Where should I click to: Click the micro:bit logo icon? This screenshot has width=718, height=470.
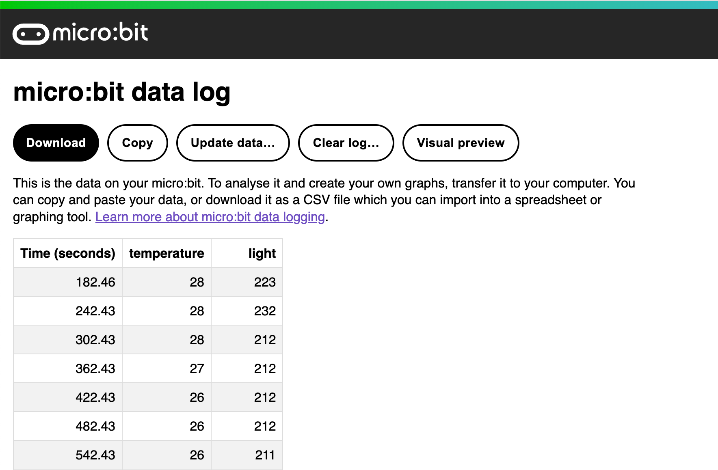[80, 33]
